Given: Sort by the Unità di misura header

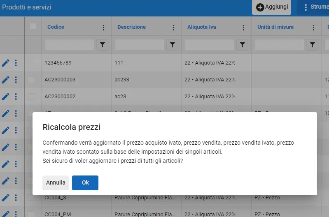Looking at the screenshot, I should [x=275, y=27].
